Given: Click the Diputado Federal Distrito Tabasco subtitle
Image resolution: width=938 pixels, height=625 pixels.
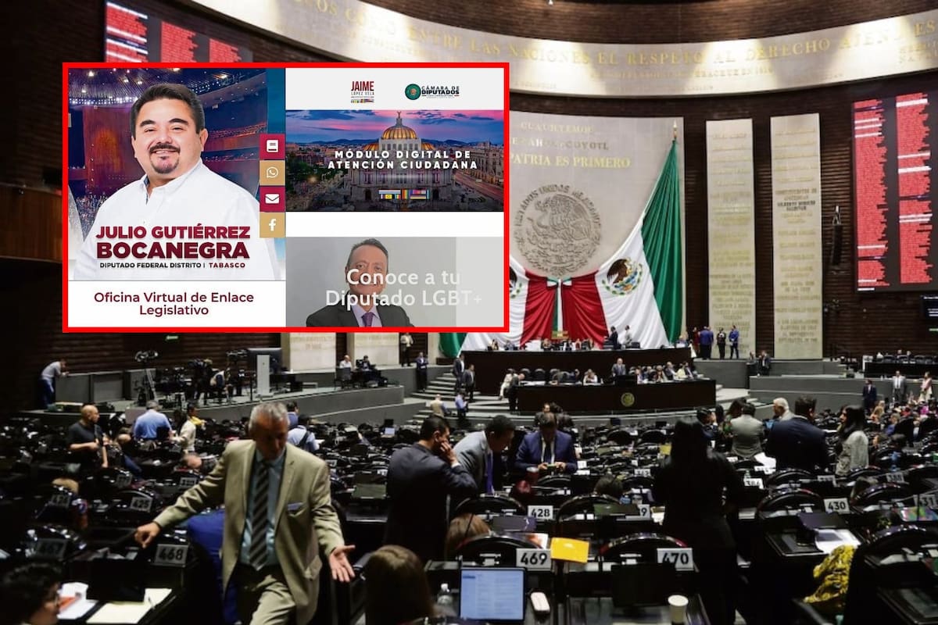Looking at the screenshot, I should tap(174, 263).
